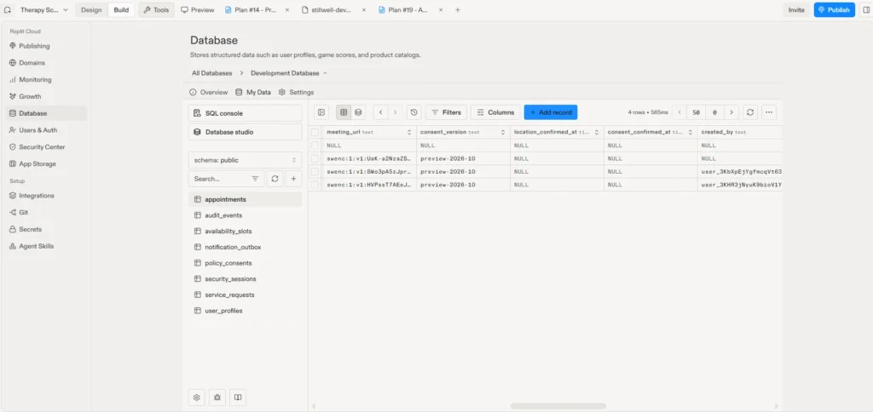This screenshot has height=412, width=873.
Task: Go to previous page of rows
Action: point(679,112)
